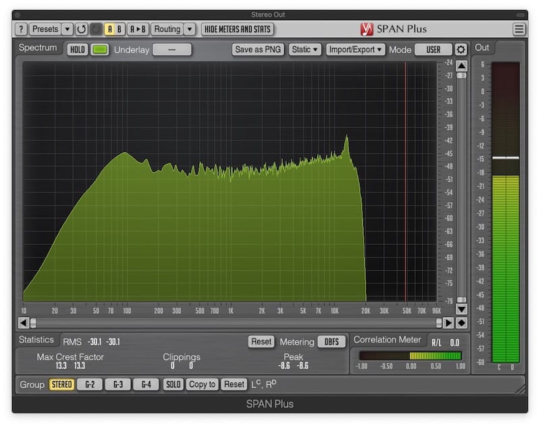Image resolution: width=540 pixels, height=427 pixels.
Task: Reset the group settings
Action: (234, 385)
